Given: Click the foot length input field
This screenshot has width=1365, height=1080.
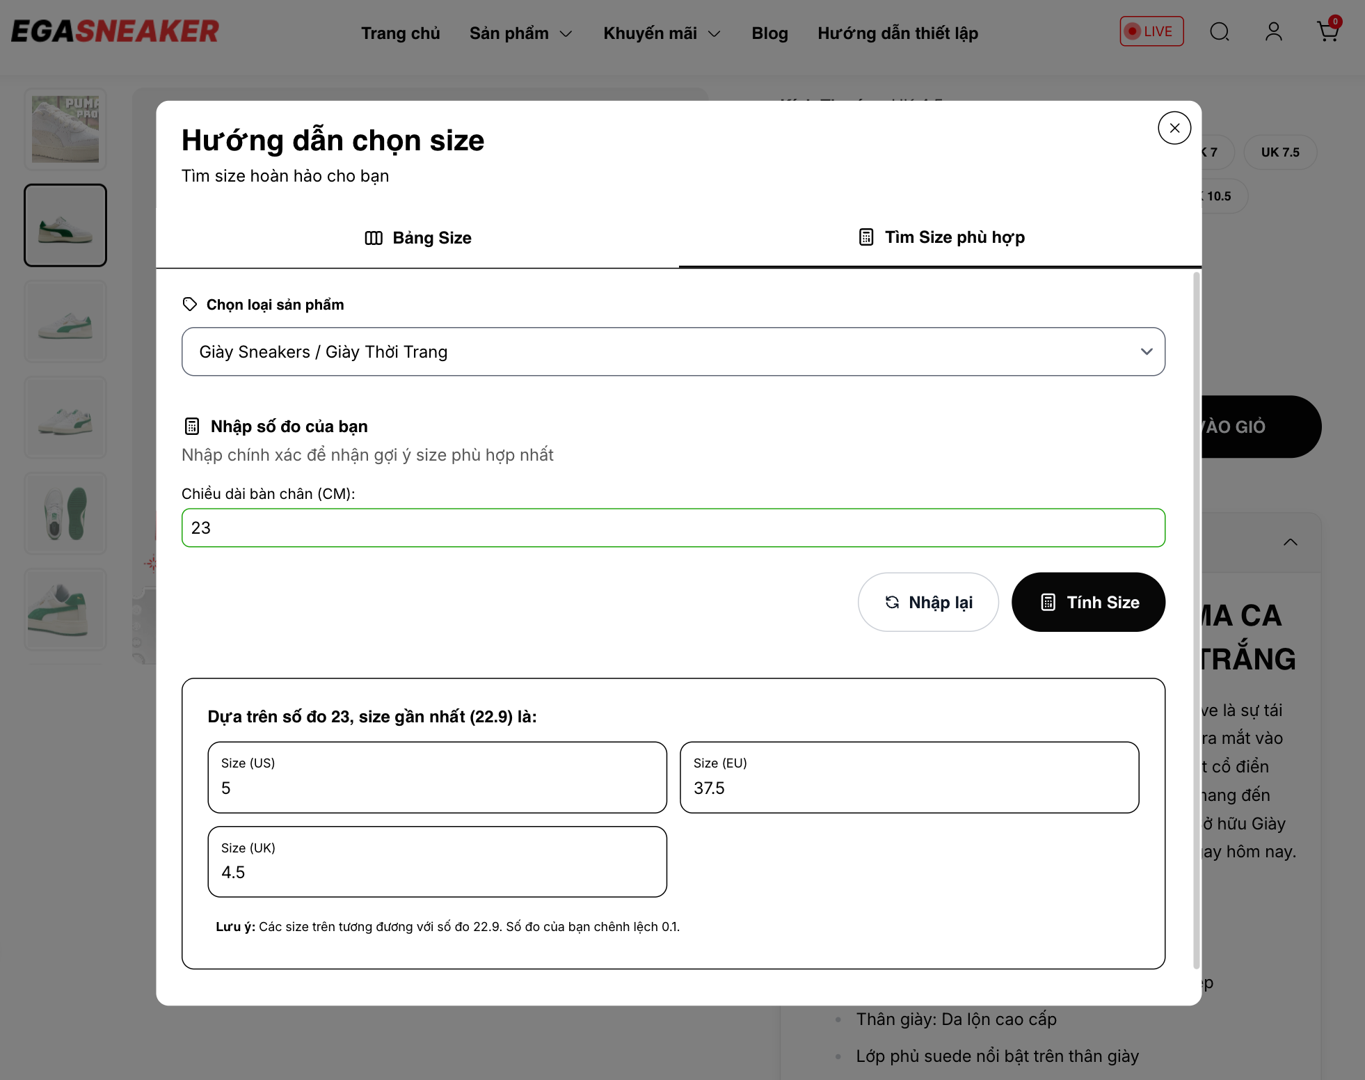Looking at the screenshot, I should (x=673, y=527).
